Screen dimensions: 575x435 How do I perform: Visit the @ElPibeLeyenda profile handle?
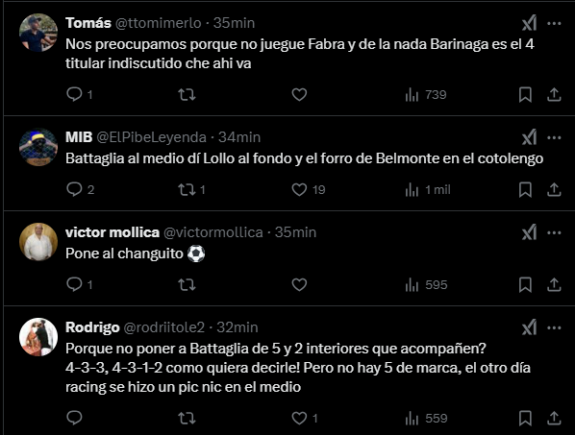152,137
